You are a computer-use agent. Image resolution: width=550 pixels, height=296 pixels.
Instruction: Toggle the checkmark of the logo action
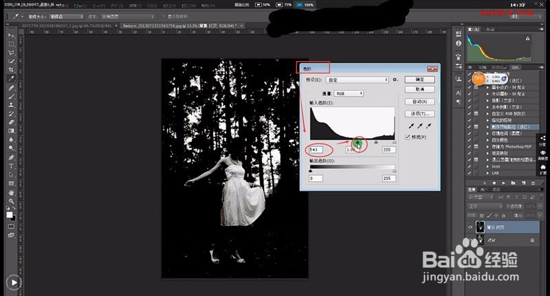point(470,166)
